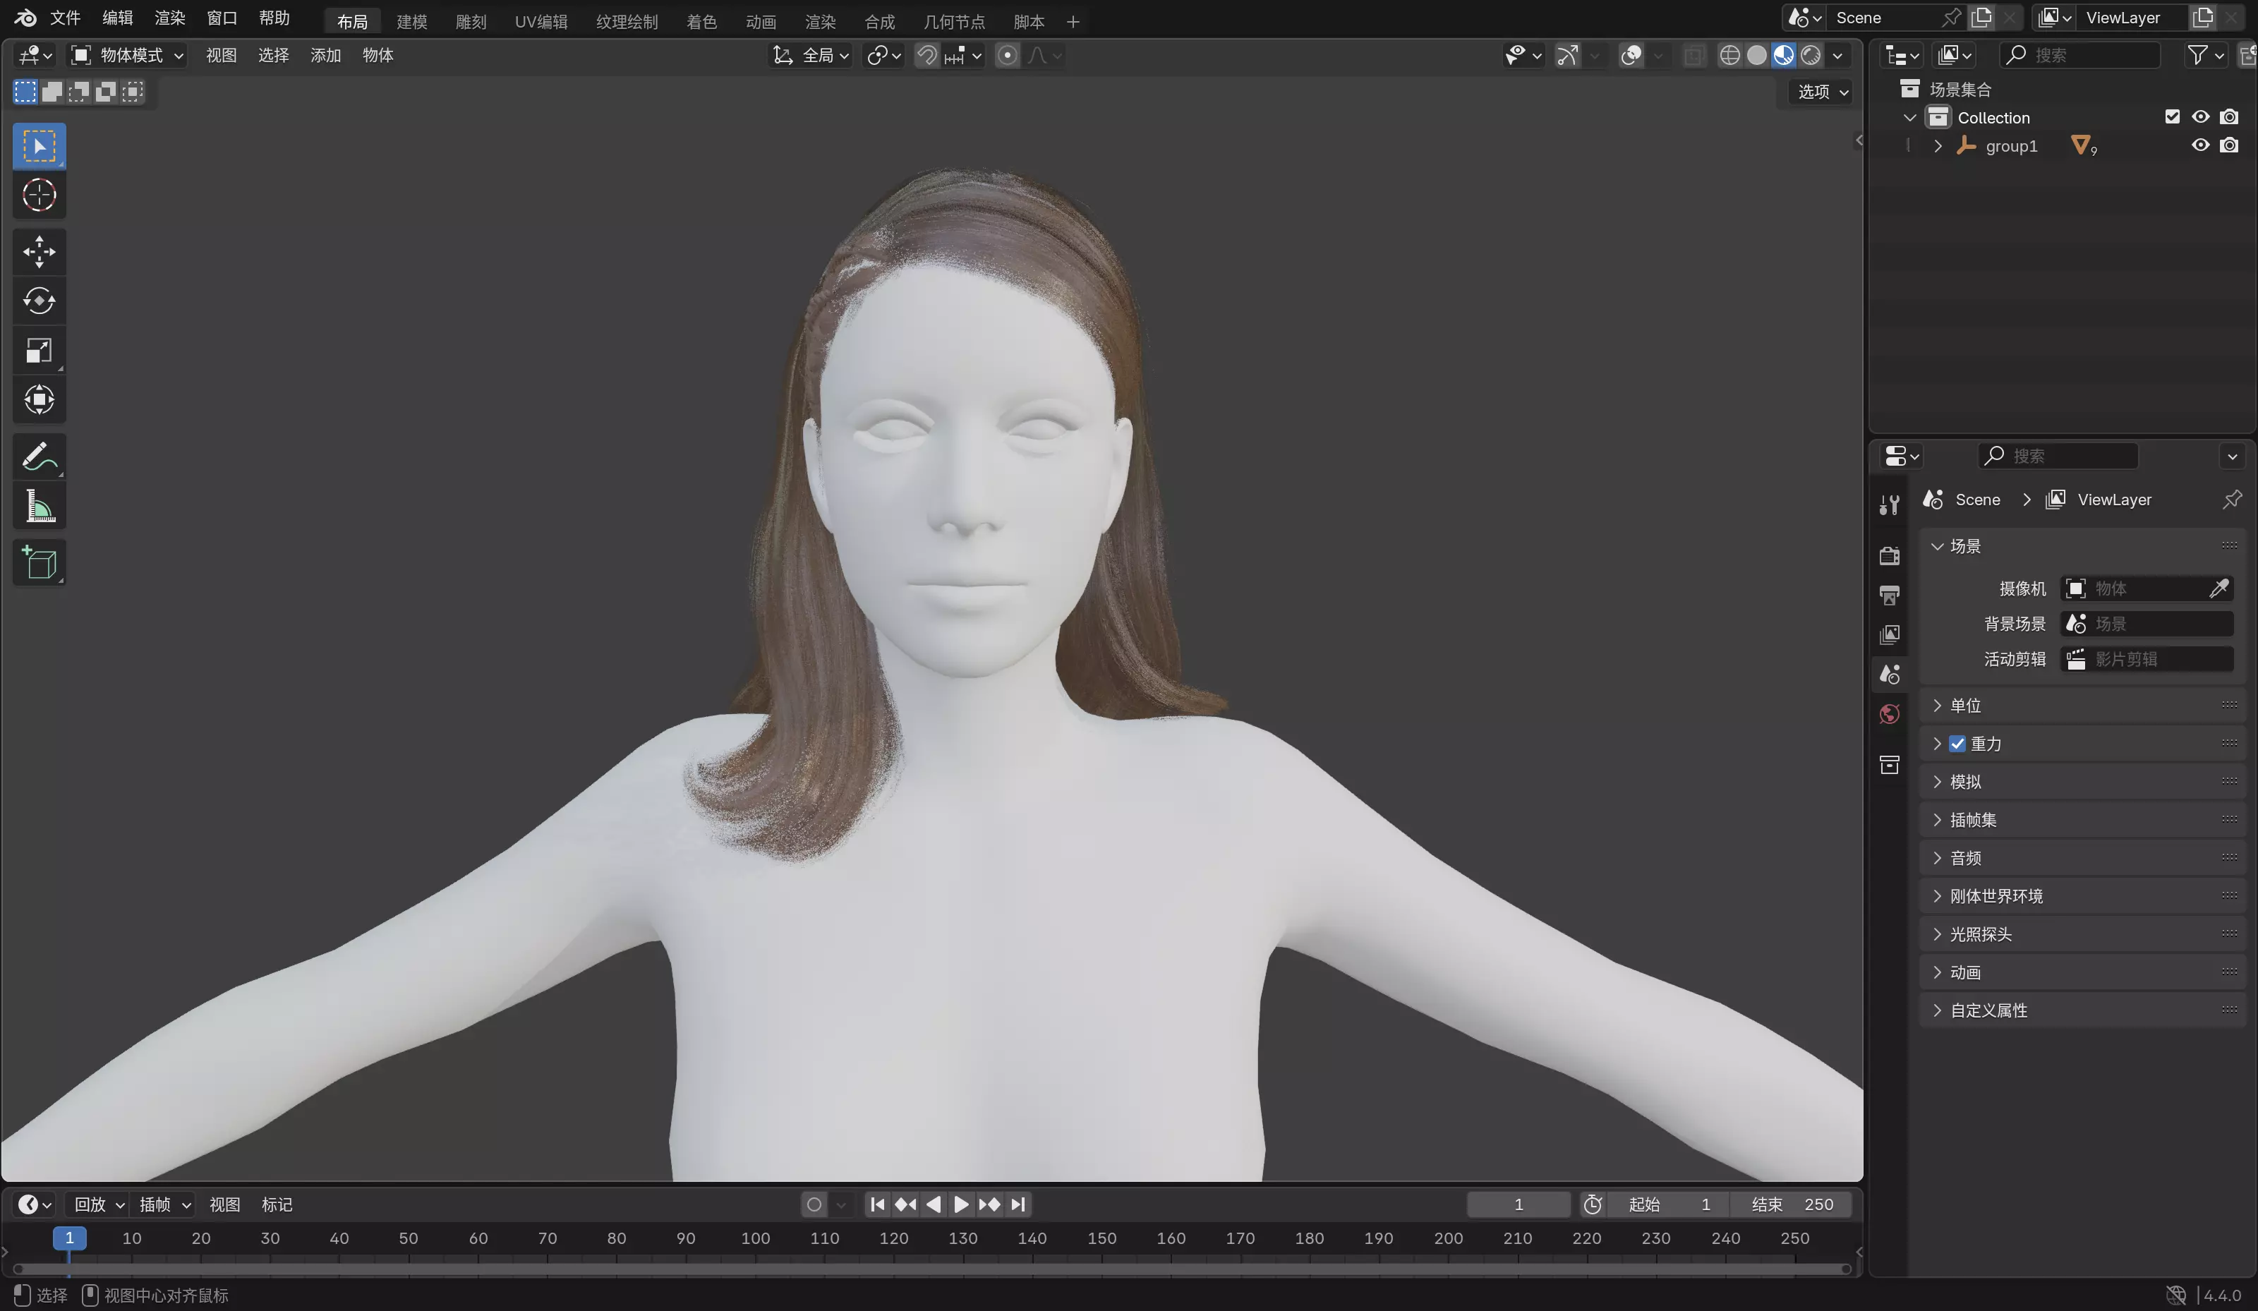Open the Output properties tab

click(x=1890, y=595)
